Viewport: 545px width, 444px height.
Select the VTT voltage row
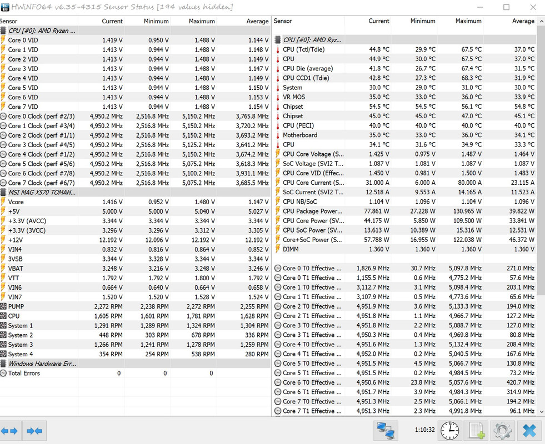pos(135,278)
